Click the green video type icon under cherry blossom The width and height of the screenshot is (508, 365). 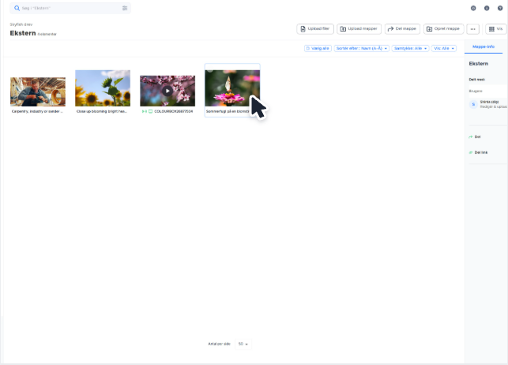145,111
